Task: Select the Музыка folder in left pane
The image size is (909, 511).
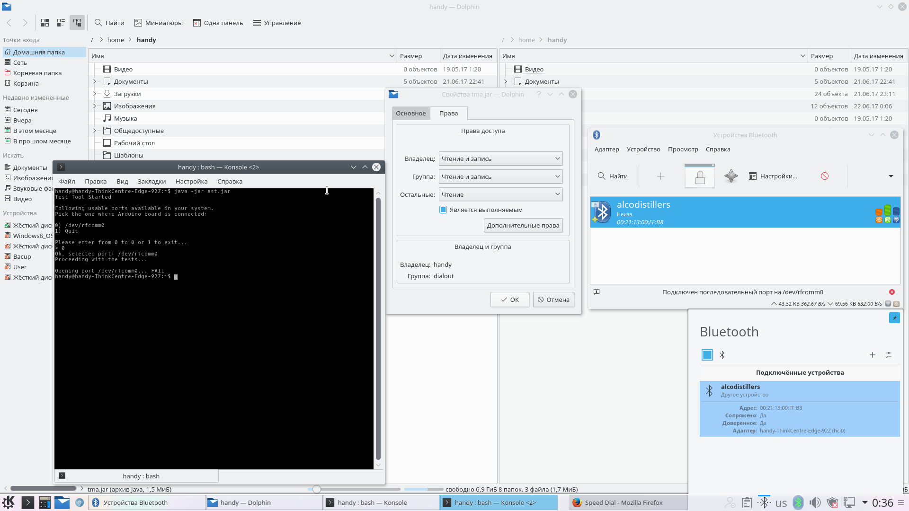Action: click(125, 118)
